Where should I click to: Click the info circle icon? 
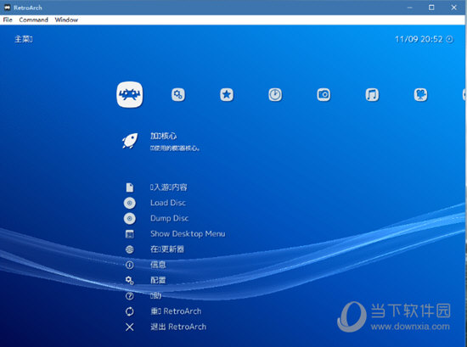click(130, 265)
